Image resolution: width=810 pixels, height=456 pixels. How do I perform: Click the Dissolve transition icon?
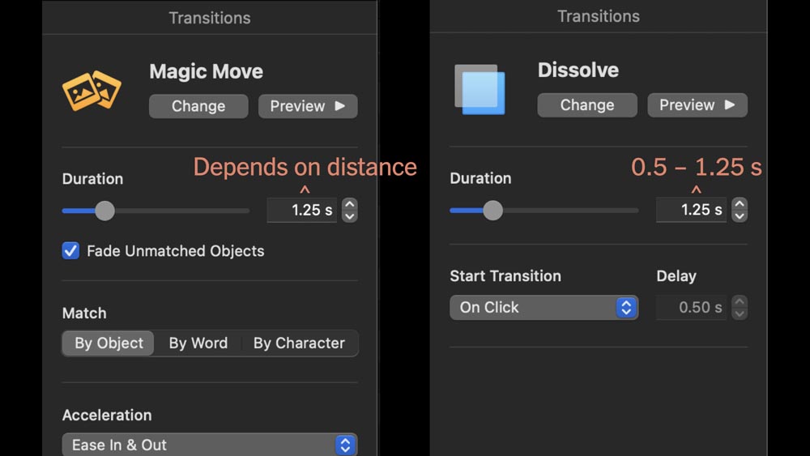[x=480, y=89]
